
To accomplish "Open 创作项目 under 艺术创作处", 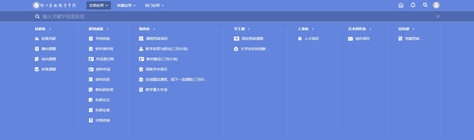I will (362, 39).
